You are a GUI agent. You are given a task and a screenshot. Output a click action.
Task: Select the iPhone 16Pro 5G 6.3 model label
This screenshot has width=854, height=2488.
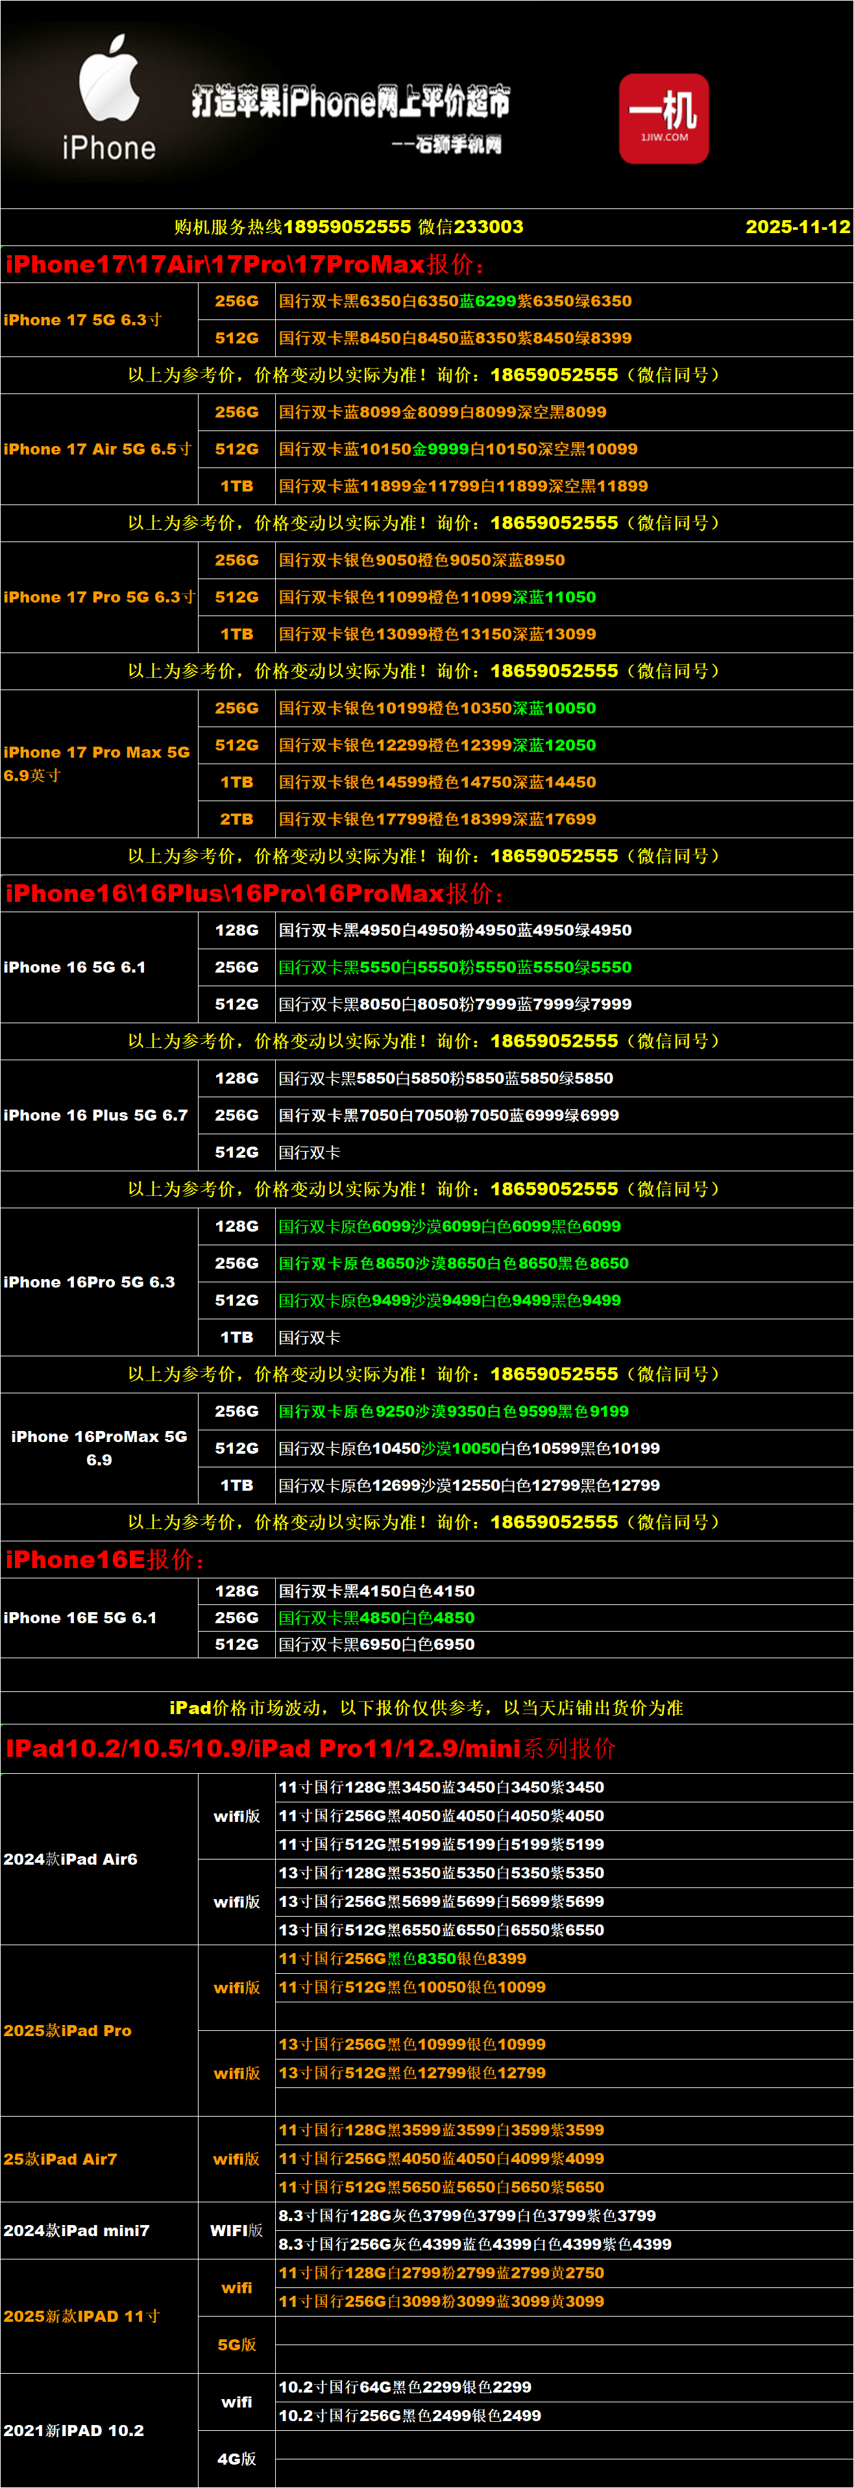pyautogui.click(x=90, y=1282)
